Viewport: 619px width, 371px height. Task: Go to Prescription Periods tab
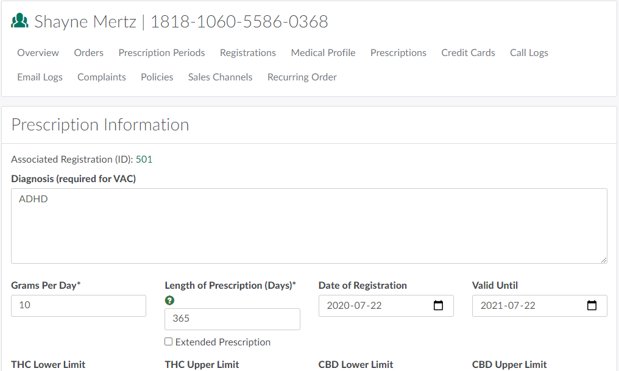point(161,53)
